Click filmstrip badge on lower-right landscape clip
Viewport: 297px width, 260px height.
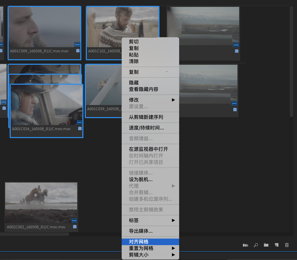(x=234, y=103)
